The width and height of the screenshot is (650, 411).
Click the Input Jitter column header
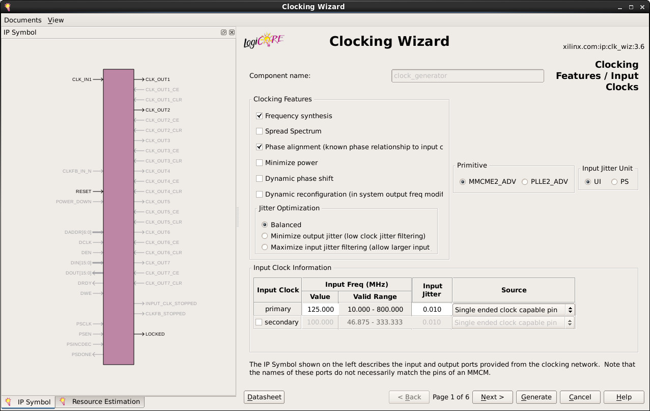pos(432,290)
